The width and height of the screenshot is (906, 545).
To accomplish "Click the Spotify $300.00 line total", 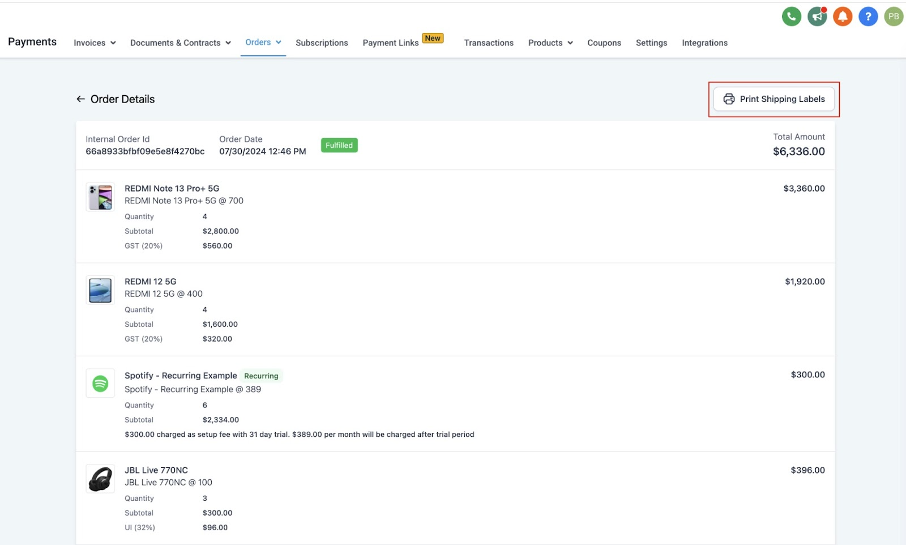I will pyautogui.click(x=807, y=374).
